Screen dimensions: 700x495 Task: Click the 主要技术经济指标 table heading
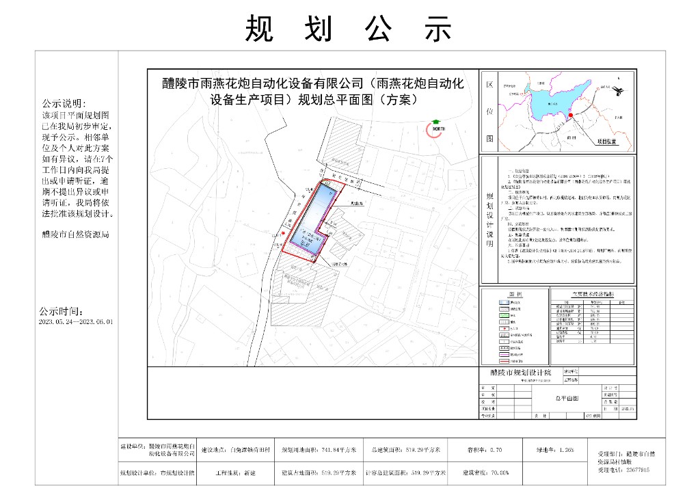pos(591,293)
